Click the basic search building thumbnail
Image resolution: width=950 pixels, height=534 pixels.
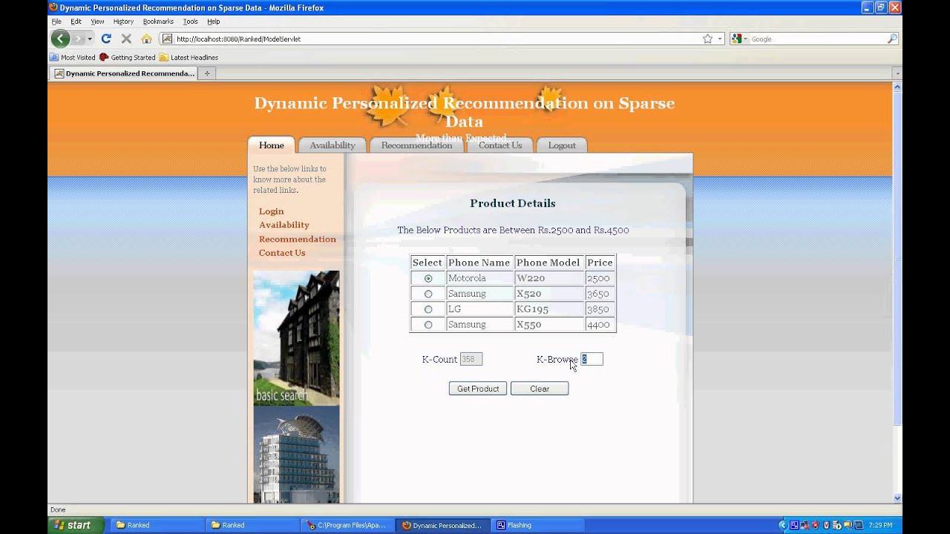point(296,337)
